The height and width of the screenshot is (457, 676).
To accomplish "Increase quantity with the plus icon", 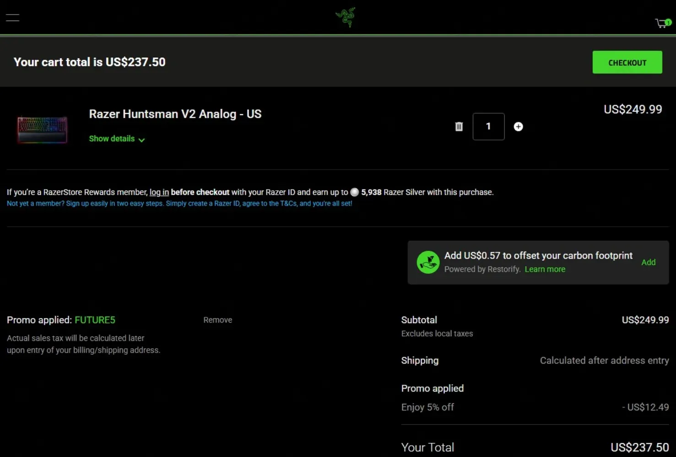I will pos(518,127).
